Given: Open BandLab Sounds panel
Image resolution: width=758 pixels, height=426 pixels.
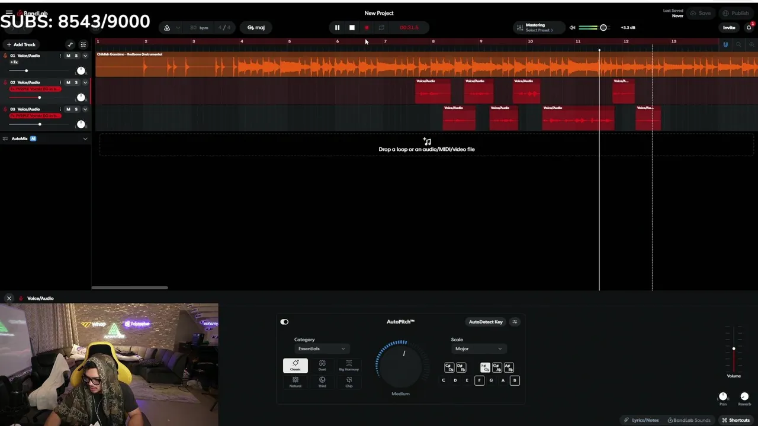Looking at the screenshot, I should (689, 420).
